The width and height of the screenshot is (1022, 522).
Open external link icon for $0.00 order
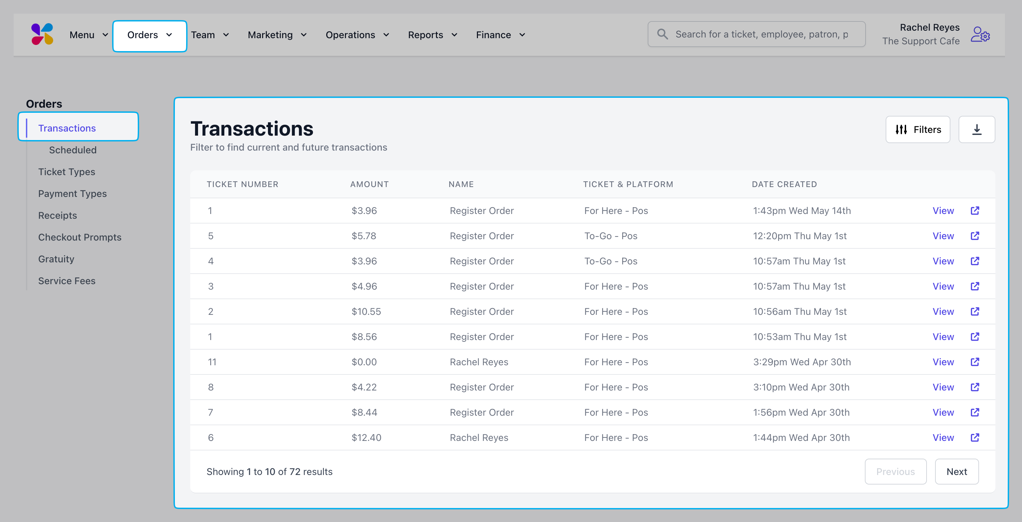tap(975, 362)
